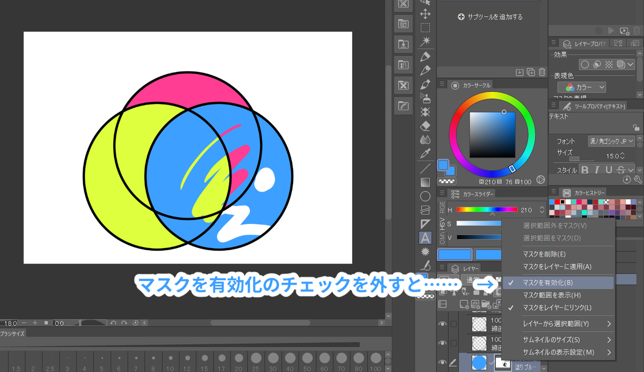This screenshot has width=644, height=372.
Task: Open the layer blending mode 通常 dropdown
Action: coord(478,280)
